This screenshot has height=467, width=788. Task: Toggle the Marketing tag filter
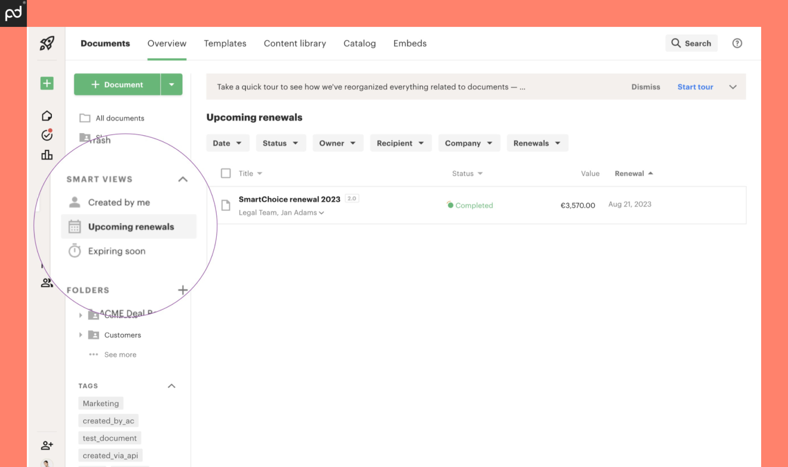pos(101,403)
